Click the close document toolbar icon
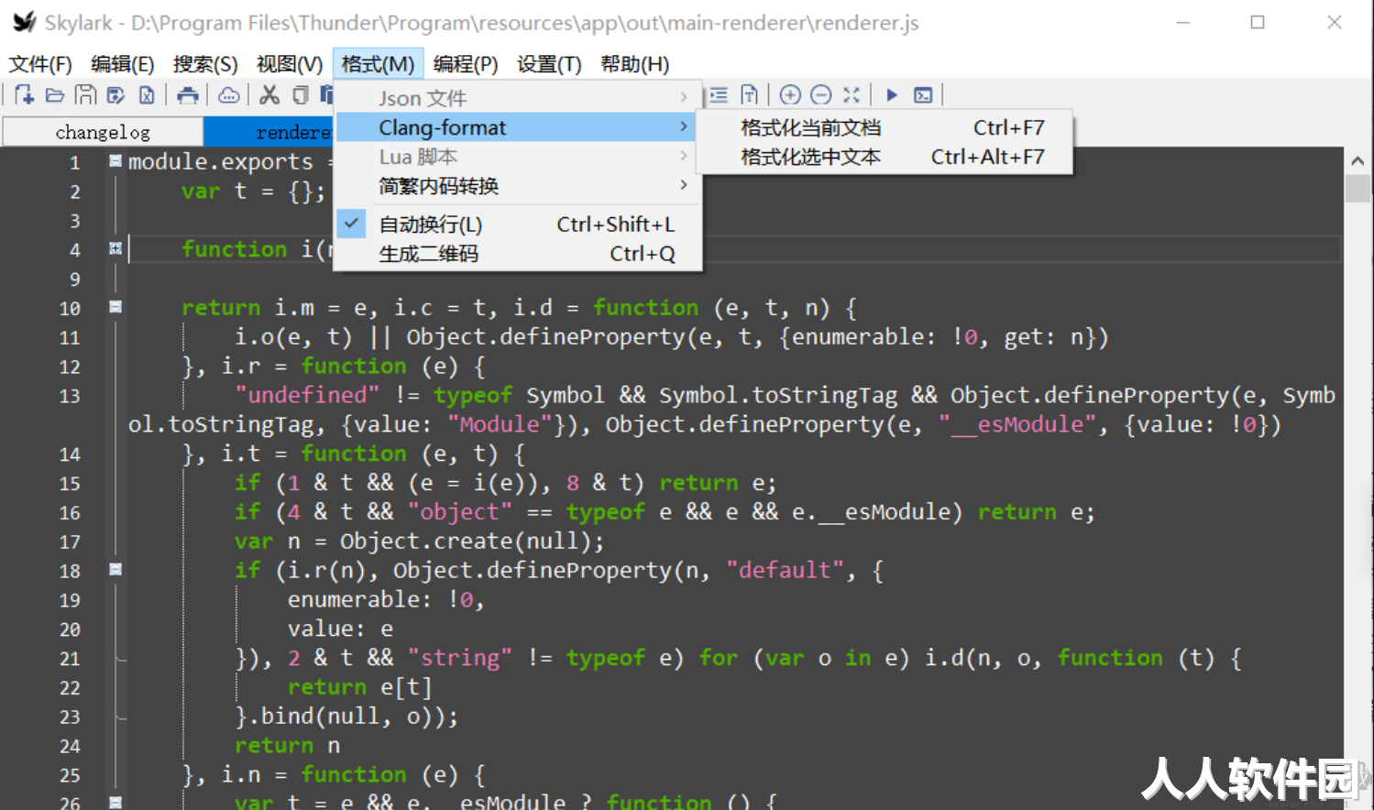The height and width of the screenshot is (810, 1374). [x=147, y=94]
